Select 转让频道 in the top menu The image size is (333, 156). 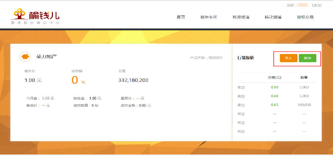(273, 17)
